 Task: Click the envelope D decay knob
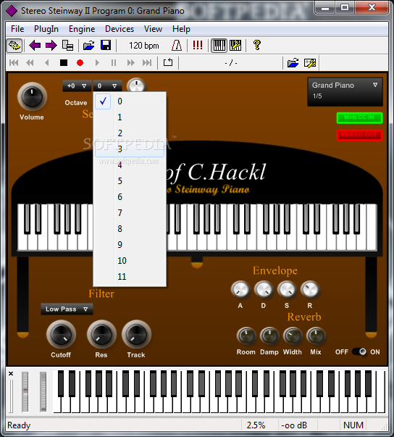click(264, 290)
